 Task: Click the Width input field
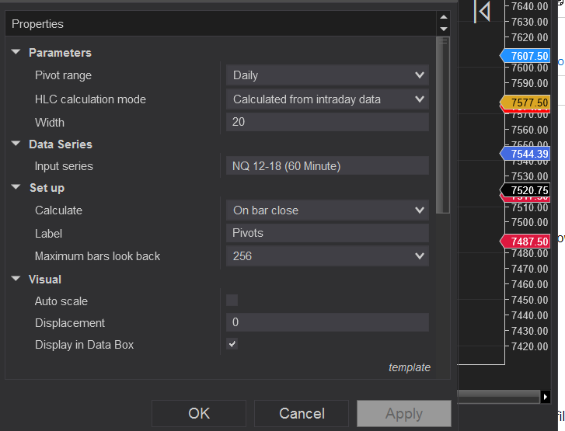[x=327, y=122]
